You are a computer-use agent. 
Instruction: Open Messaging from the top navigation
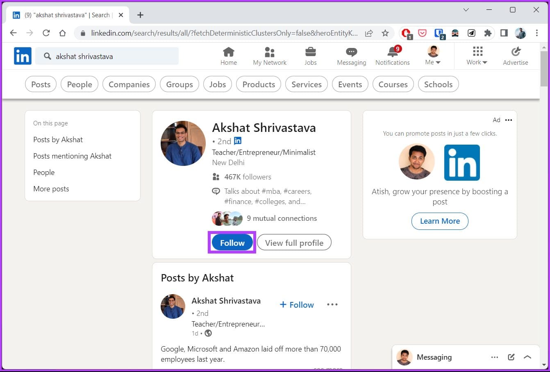(x=351, y=56)
